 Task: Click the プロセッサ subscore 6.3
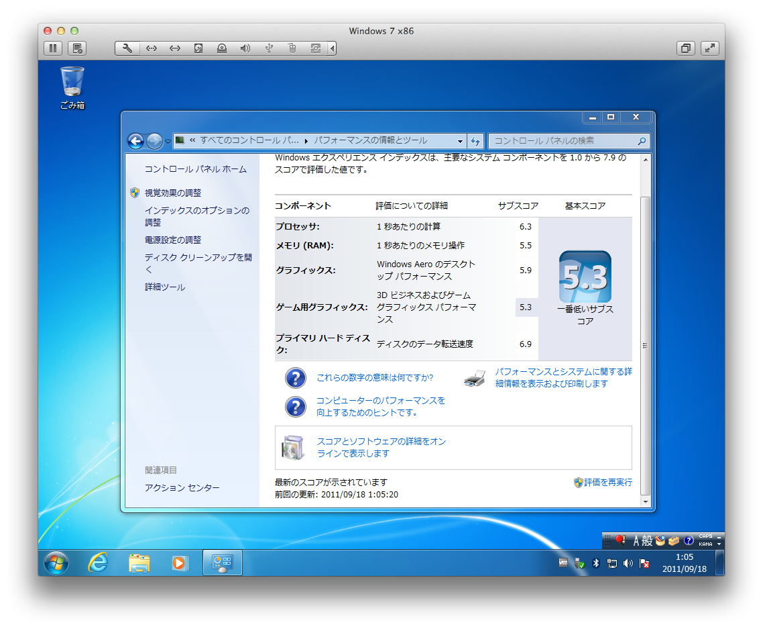click(526, 226)
